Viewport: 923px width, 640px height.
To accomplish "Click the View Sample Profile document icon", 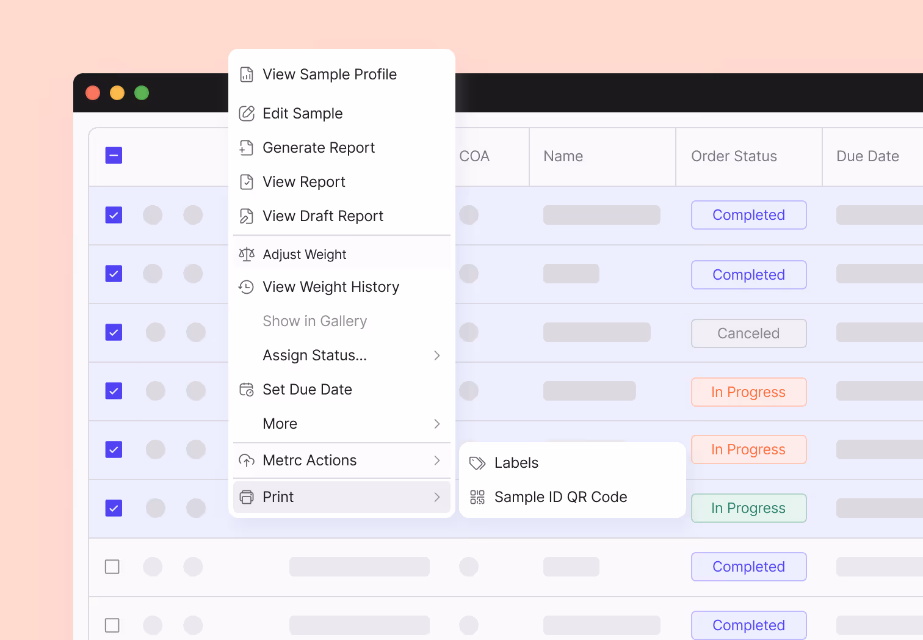I will 247,74.
